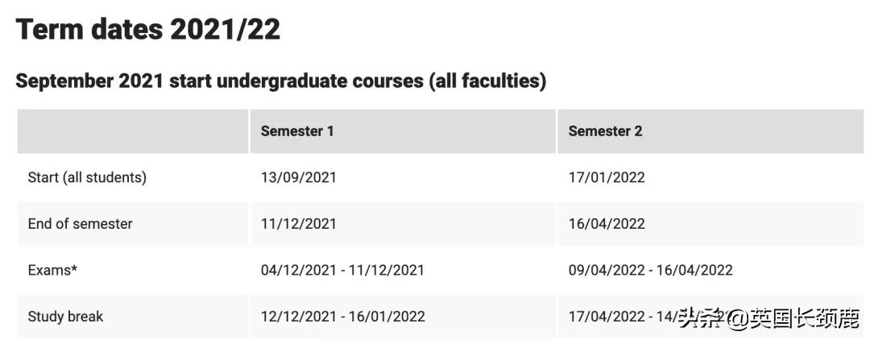Click the "Exams*" row label
This screenshot has height=340, width=870.
click(52, 270)
